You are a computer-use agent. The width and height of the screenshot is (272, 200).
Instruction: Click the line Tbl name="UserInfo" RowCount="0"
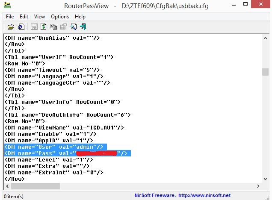pos(62,102)
